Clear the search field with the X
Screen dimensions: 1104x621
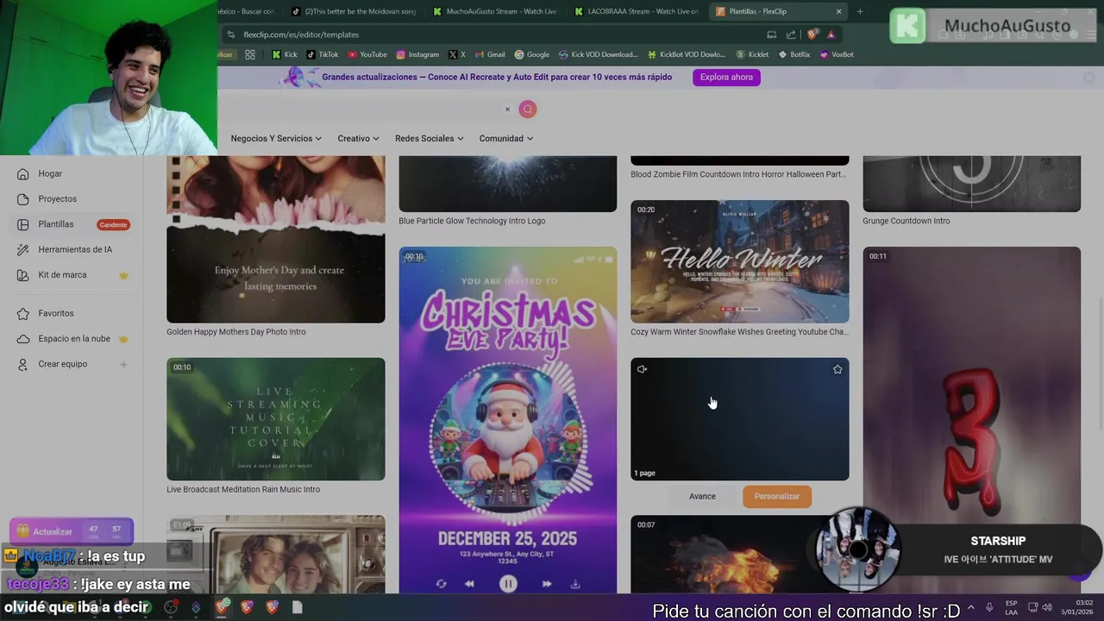(x=507, y=109)
